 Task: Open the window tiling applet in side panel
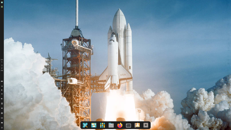point(2,81)
